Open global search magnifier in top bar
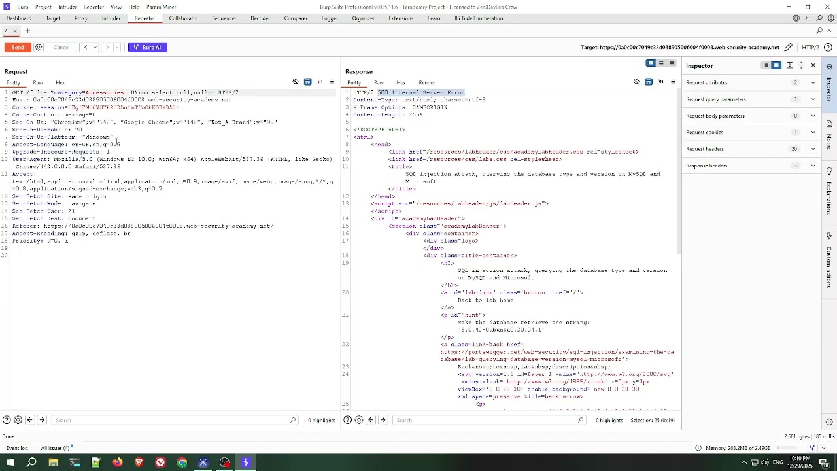Viewport: 837px width, 471px height. (x=819, y=18)
